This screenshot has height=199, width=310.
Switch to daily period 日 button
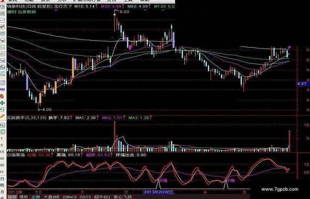point(2,179)
